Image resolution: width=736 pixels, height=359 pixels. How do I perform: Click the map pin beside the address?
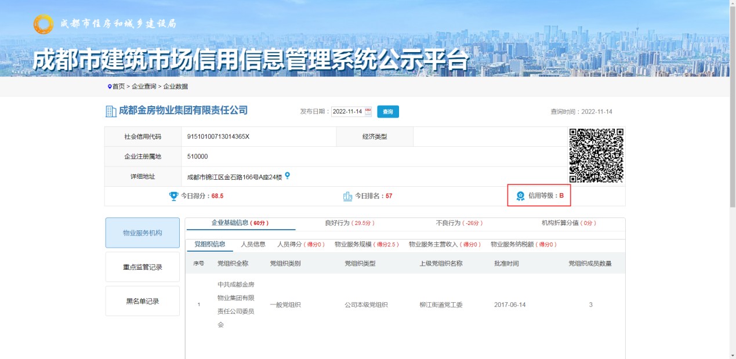click(287, 176)
